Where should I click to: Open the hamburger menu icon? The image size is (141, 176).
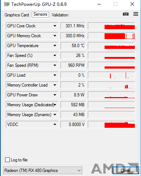coord(136,14)
